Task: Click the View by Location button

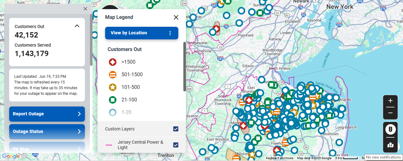Action: pos(142,33)
